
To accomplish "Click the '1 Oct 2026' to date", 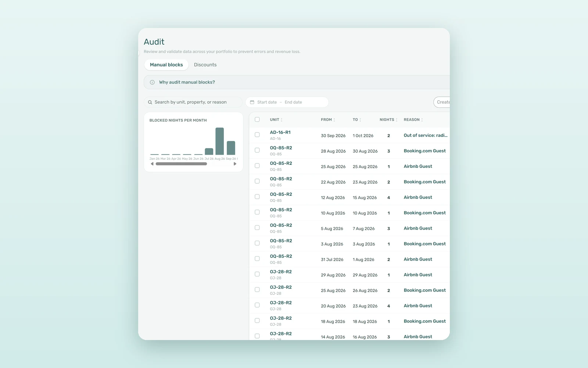I will (x=363, y=136).
